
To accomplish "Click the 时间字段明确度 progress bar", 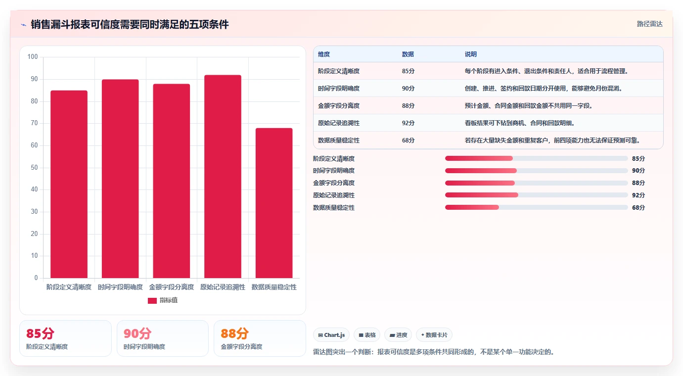I will coord(537,171).
